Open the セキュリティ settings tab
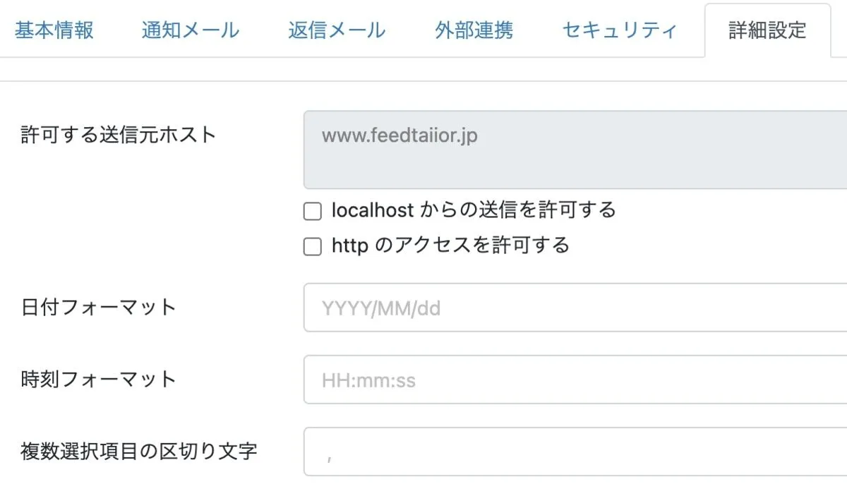 (619, 31)
